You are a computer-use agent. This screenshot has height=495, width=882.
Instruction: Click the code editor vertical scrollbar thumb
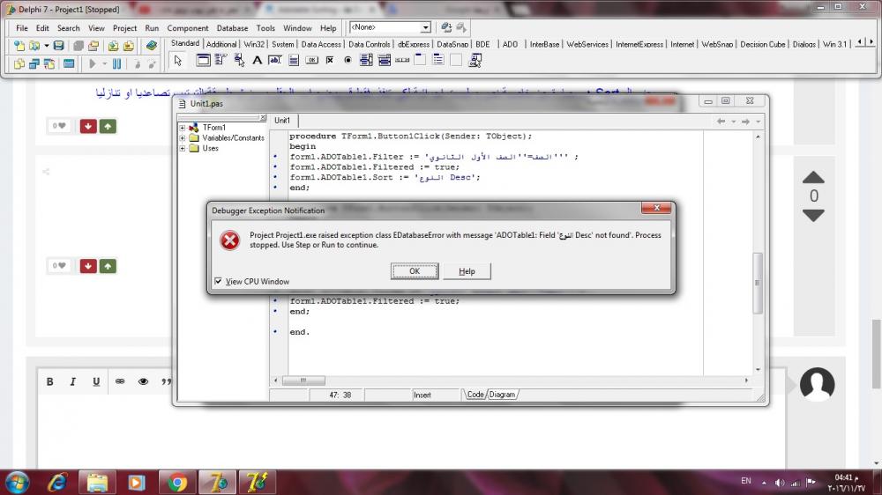(758, 283)
